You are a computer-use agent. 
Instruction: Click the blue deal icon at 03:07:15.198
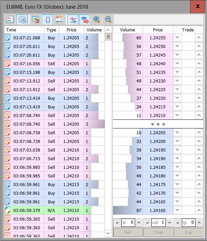(x=8, y=72)
